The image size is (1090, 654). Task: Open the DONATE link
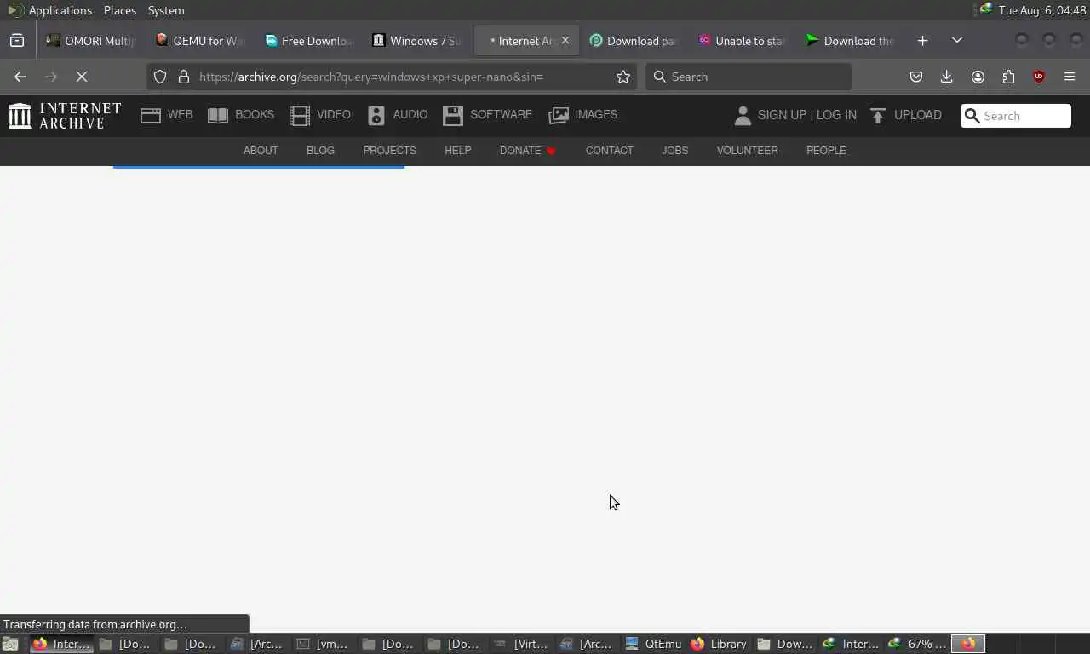pyautogui.click(x=528, y=151)
